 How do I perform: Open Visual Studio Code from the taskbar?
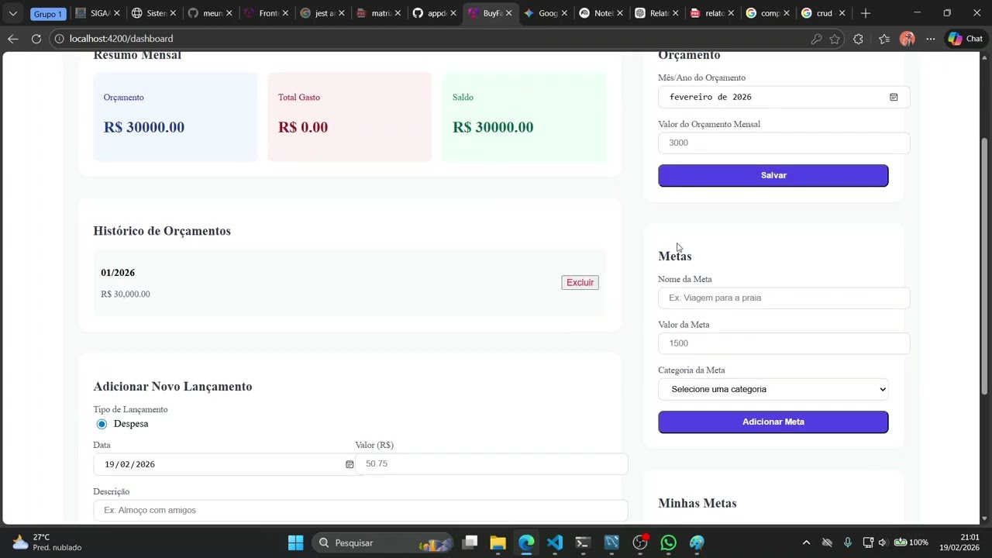[x=555, y=542]
